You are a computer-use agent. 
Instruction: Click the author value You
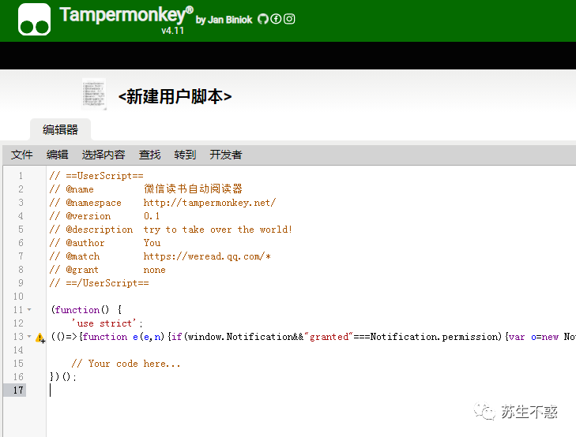[152, 243]
